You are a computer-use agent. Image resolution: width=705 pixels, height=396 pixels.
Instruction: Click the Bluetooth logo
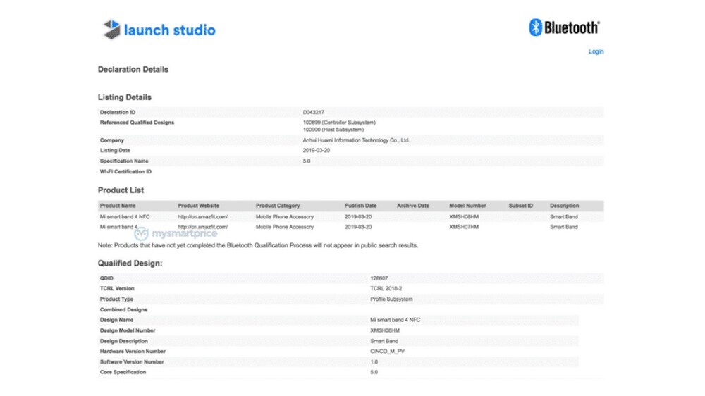coord(564,27)
